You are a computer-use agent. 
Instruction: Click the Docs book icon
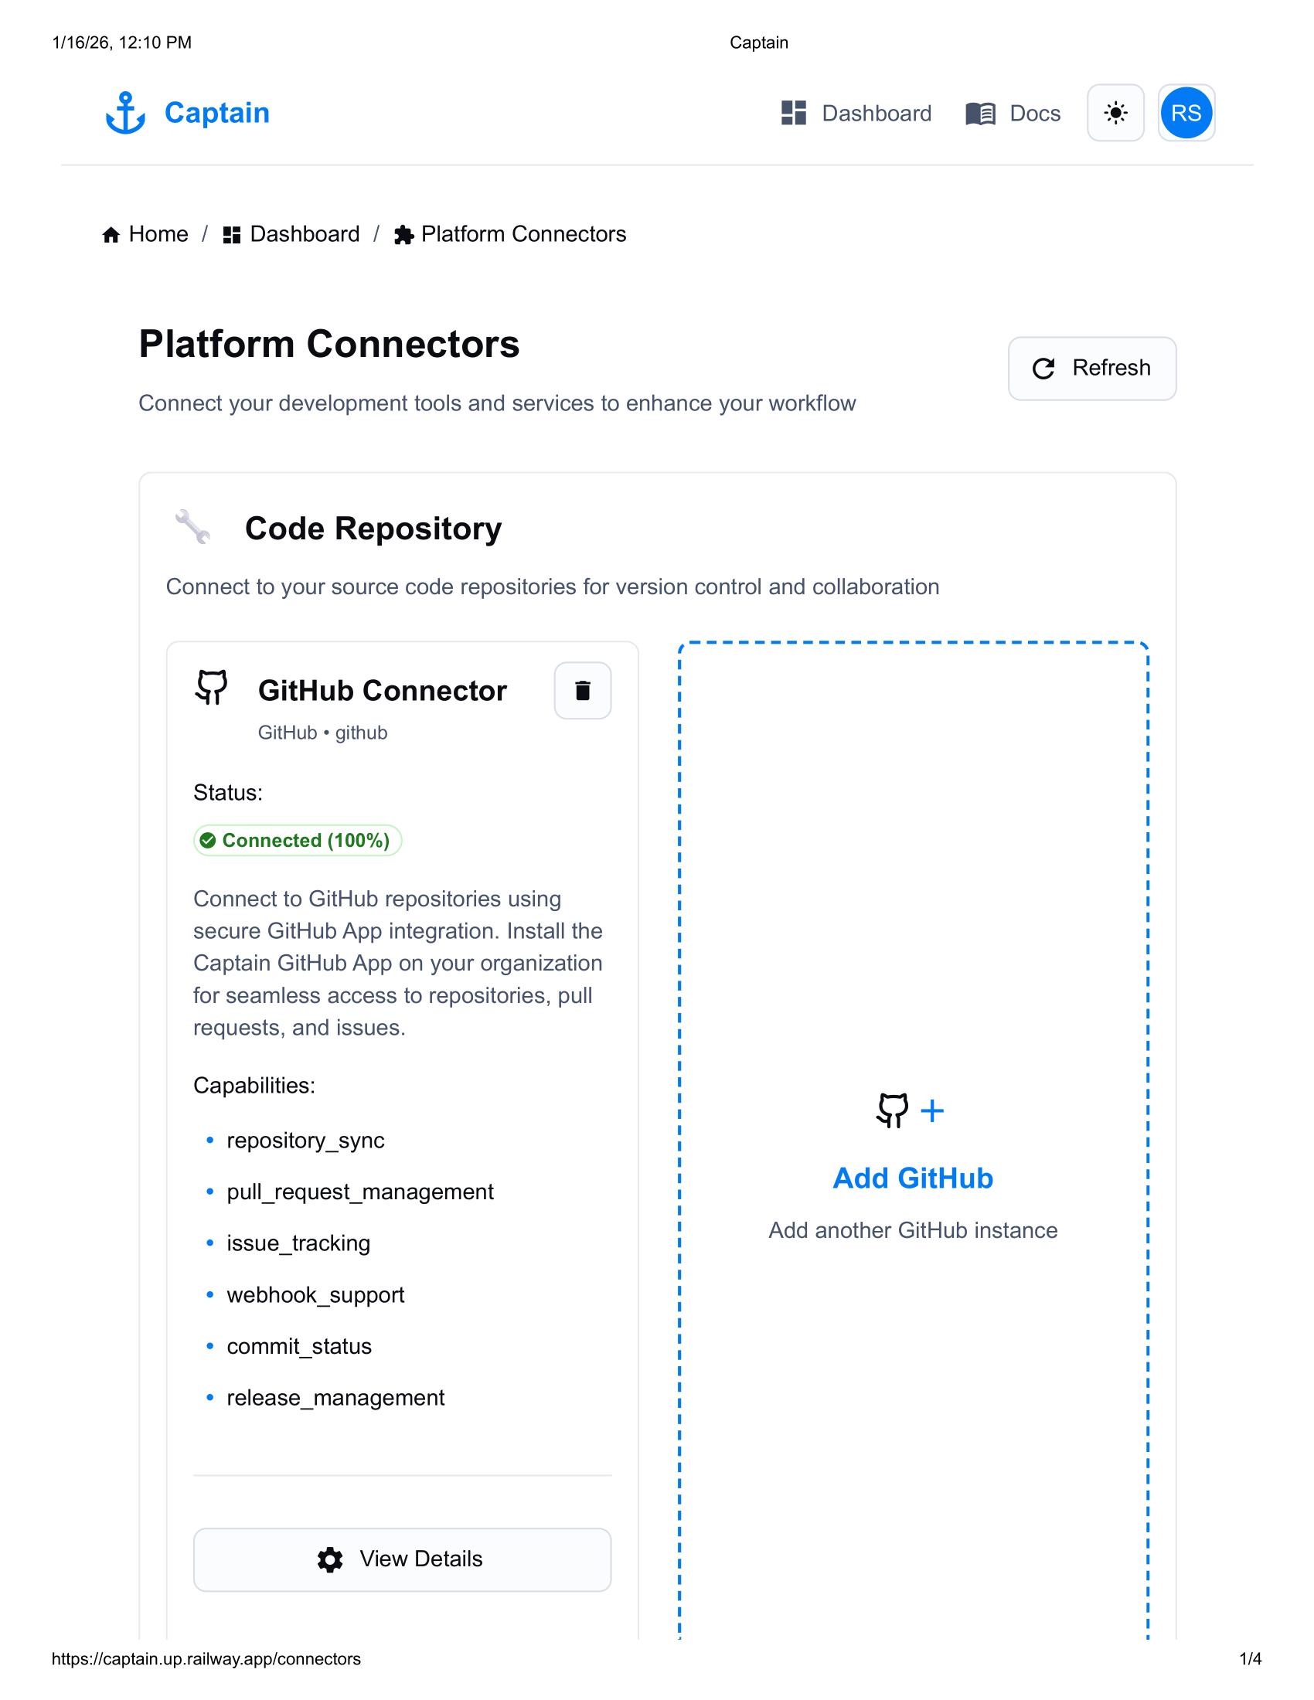tap(980, 114)
